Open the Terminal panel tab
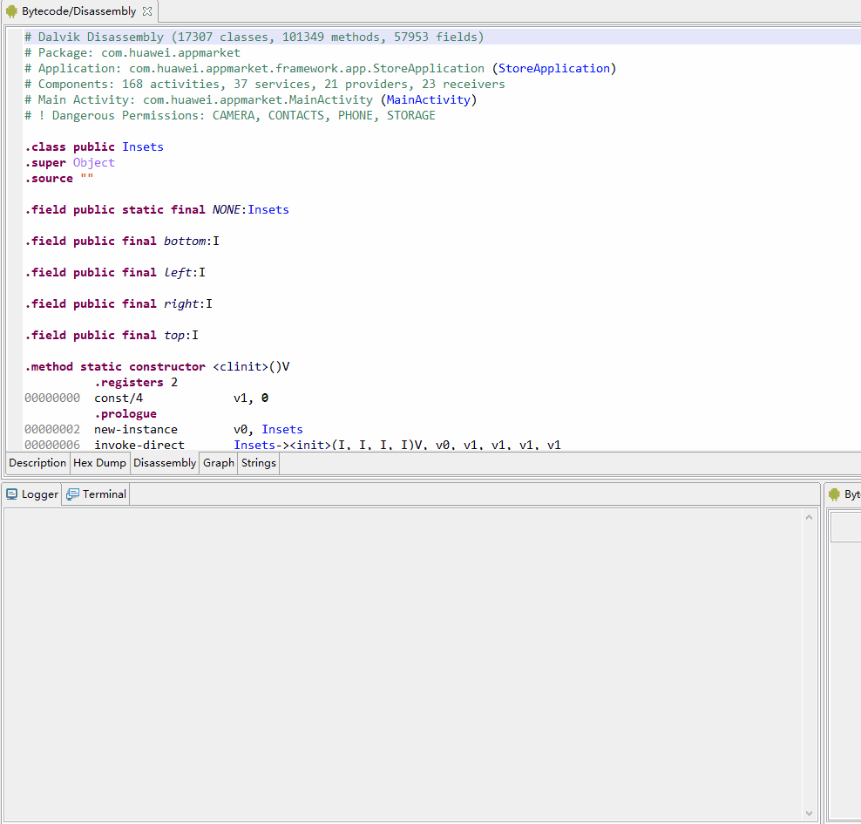Screen dimensions: 861x824 96,494
